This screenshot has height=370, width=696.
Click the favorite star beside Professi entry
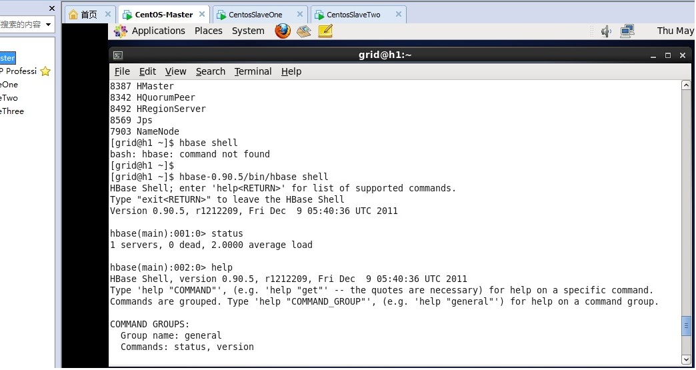tap(45, 71)
